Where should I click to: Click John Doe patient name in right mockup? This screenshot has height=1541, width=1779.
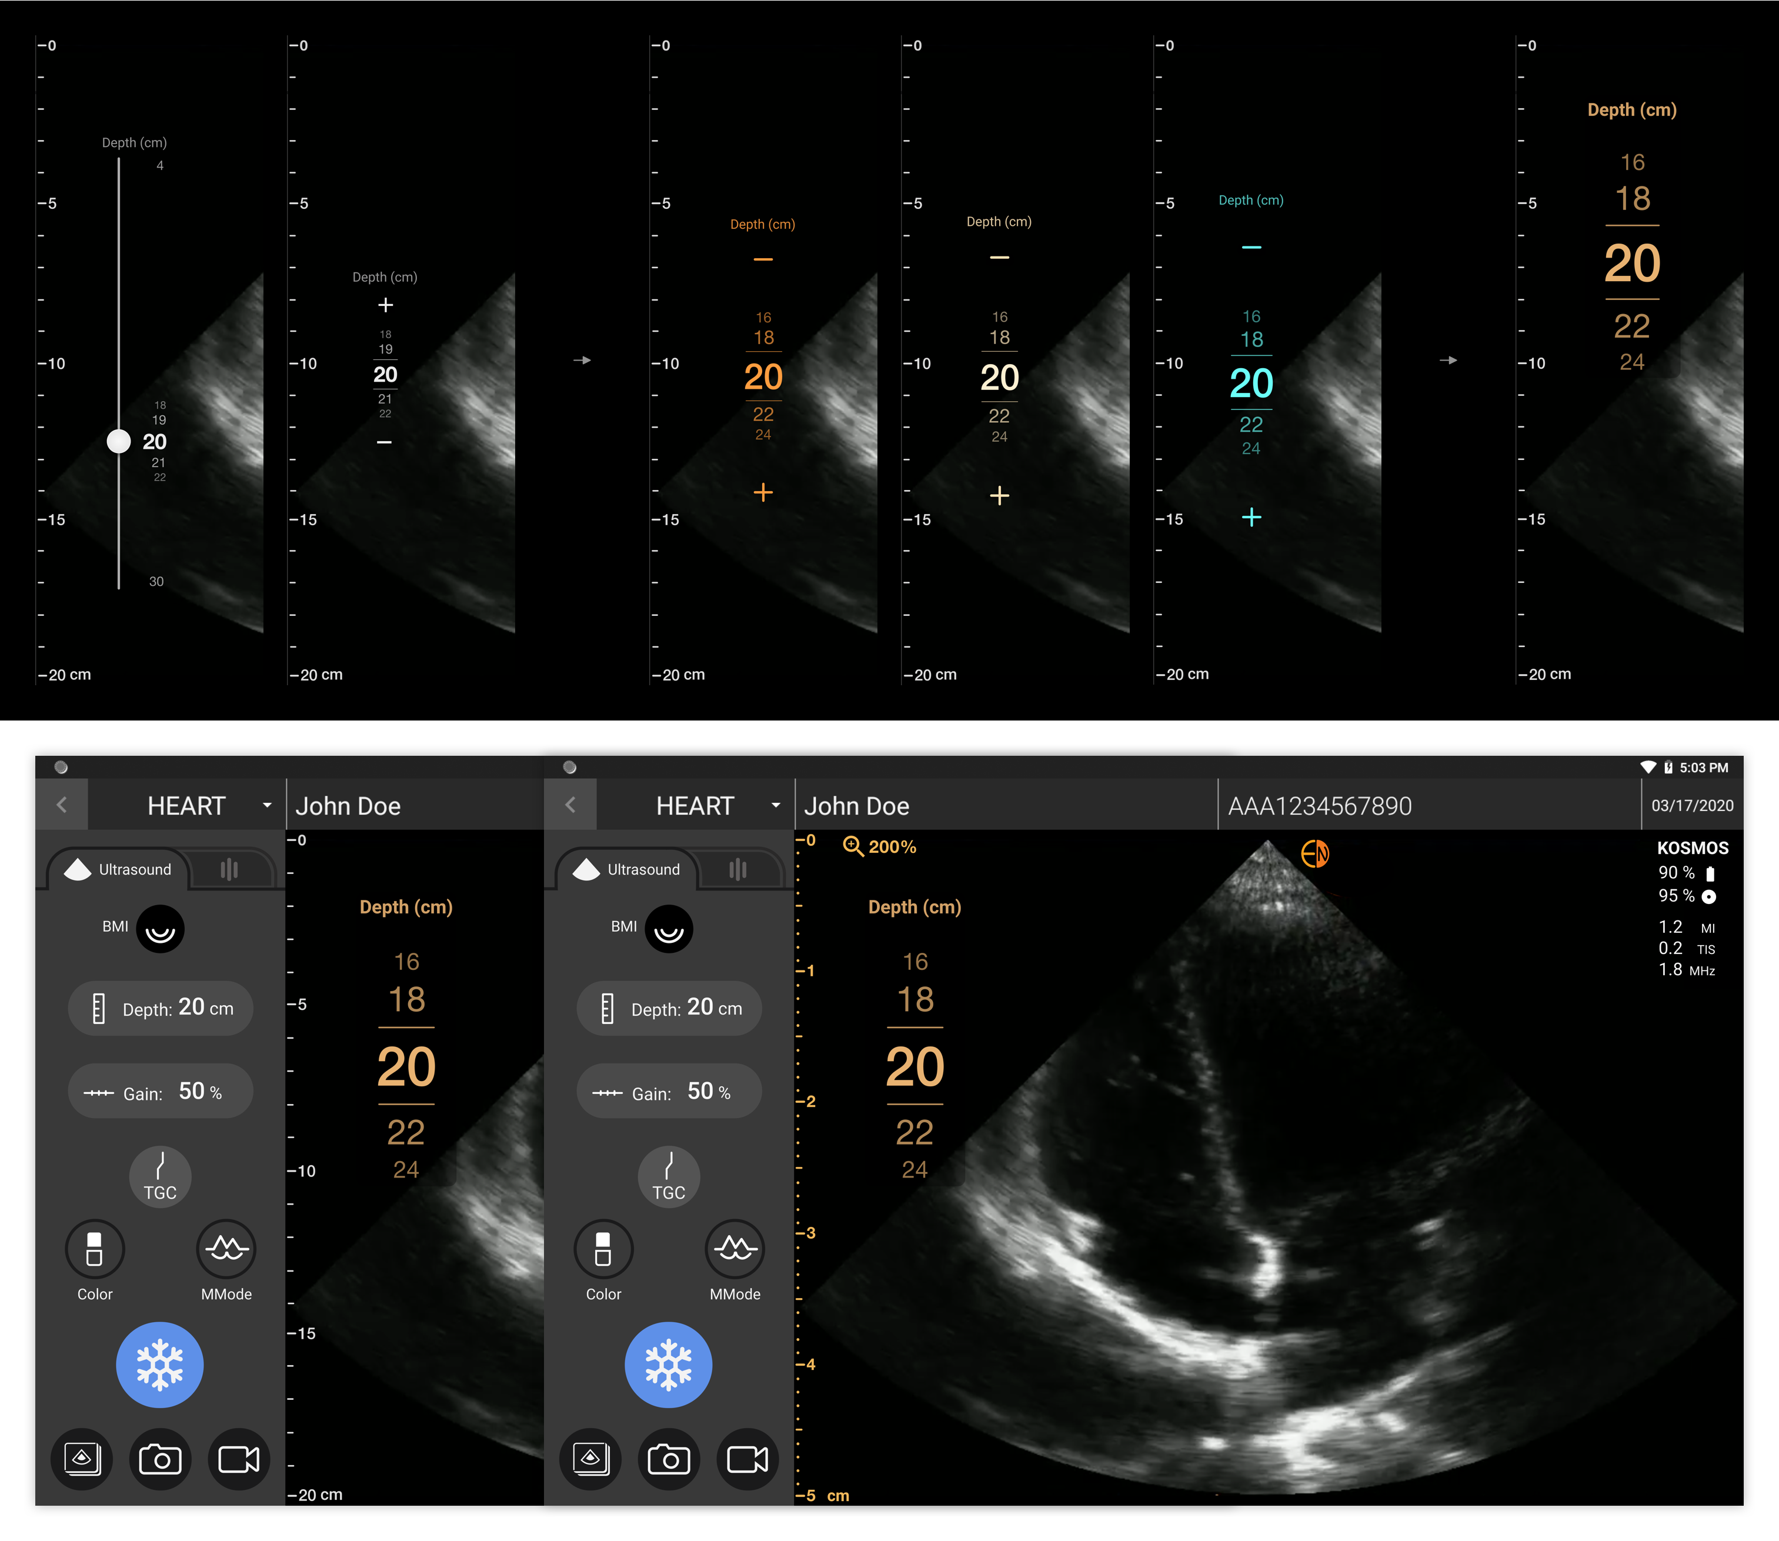point(856,806)
